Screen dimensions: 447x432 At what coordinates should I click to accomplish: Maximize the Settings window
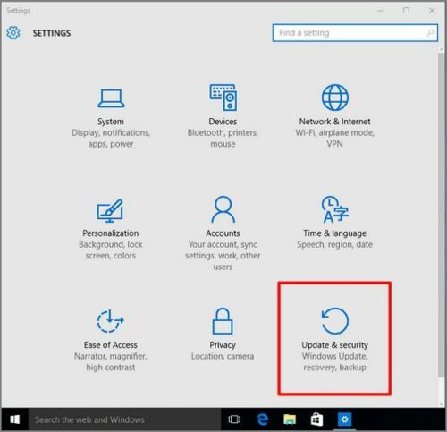click(406, 11)
